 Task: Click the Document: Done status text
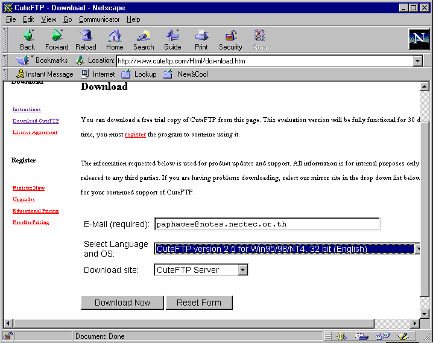[100, 336]
